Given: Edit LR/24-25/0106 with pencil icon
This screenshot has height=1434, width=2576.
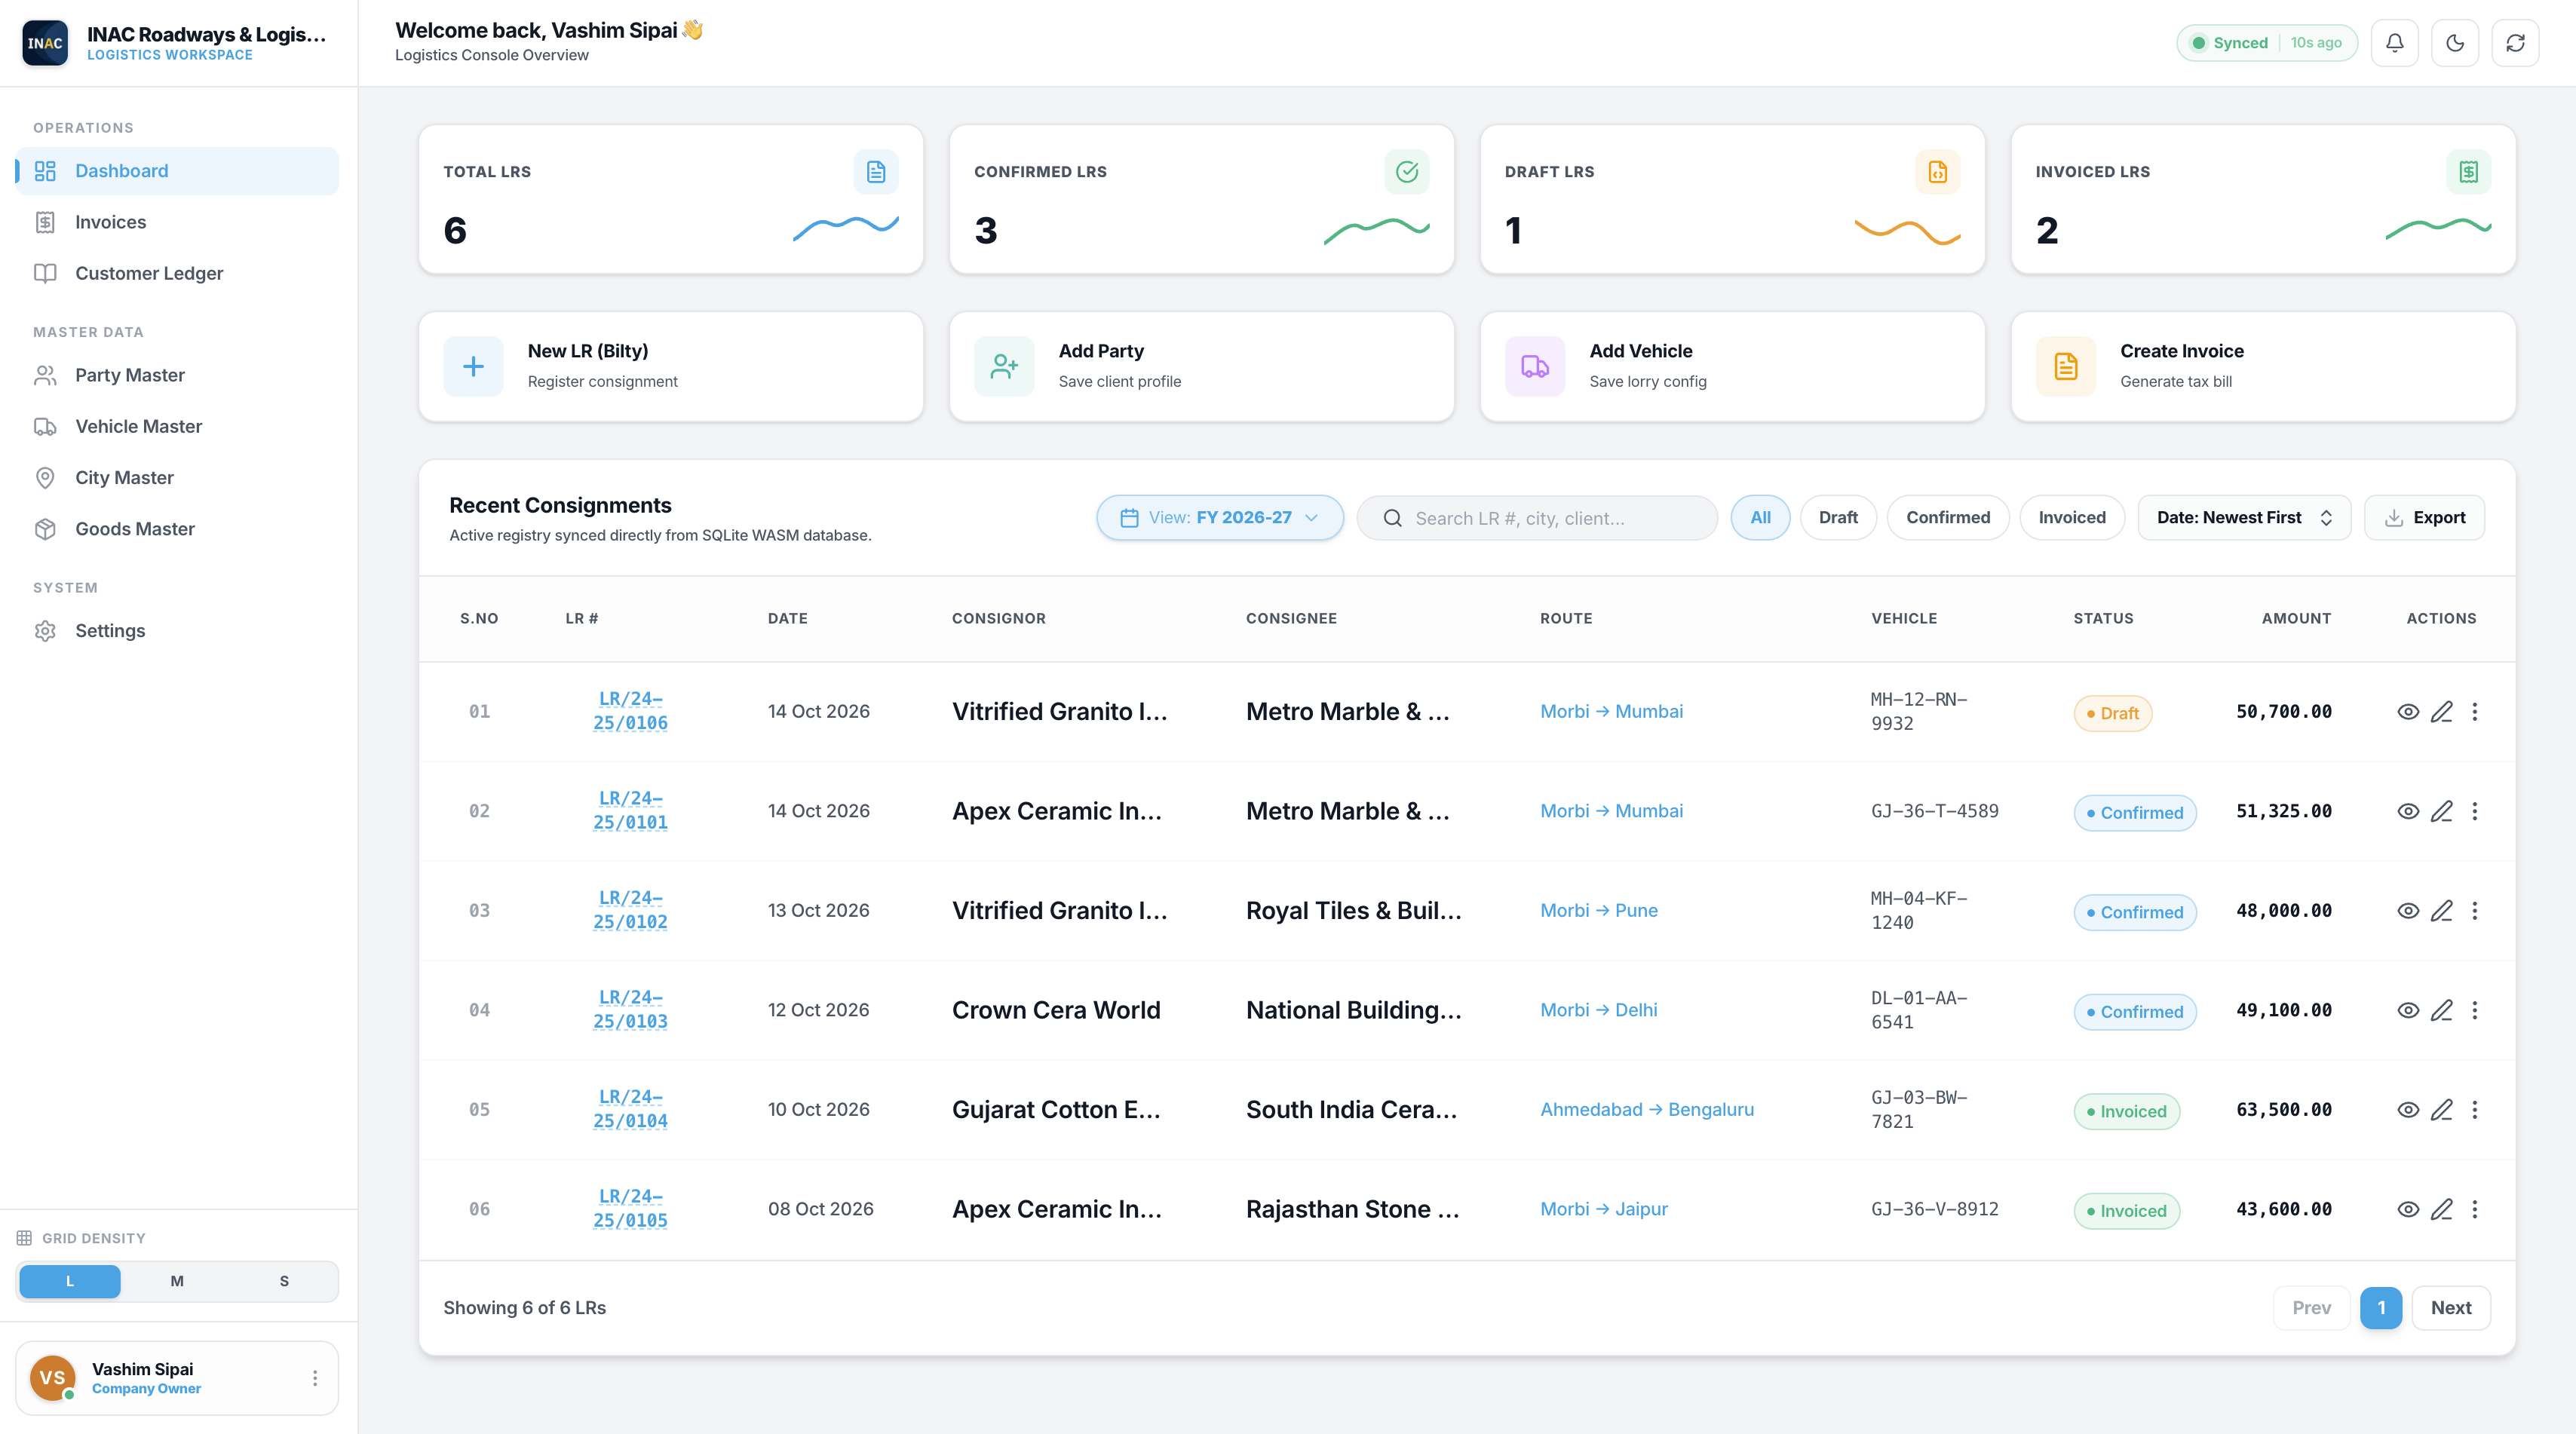Looking at the screenshot, I should click(2442, 712).
